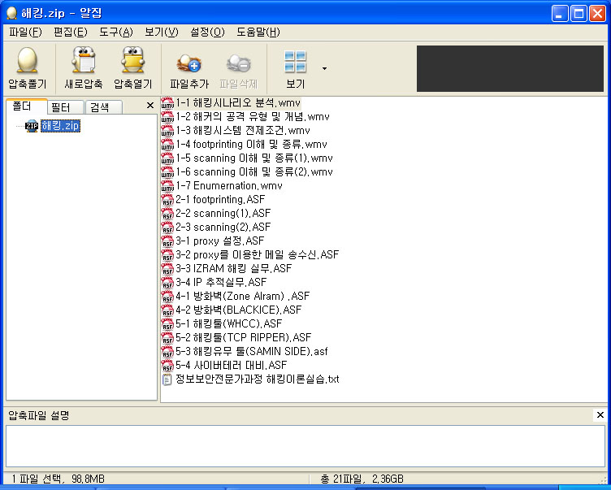Select file 5-1 해킹툴(WHCC).ASF
Image resolution: width=611 pixels, height=490 pixels.
(229, 324)
